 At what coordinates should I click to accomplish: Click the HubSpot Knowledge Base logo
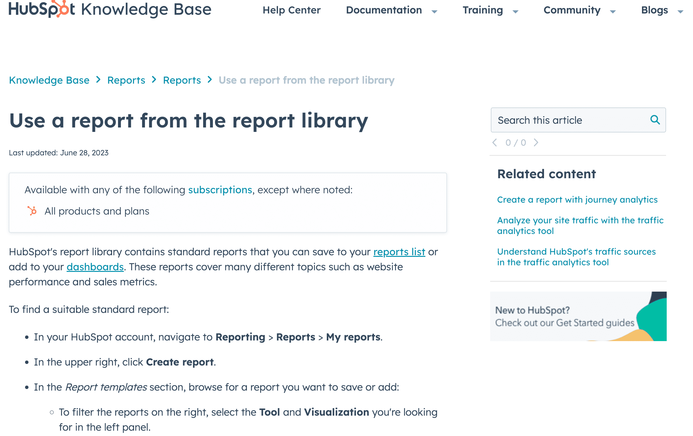point(110,10)
